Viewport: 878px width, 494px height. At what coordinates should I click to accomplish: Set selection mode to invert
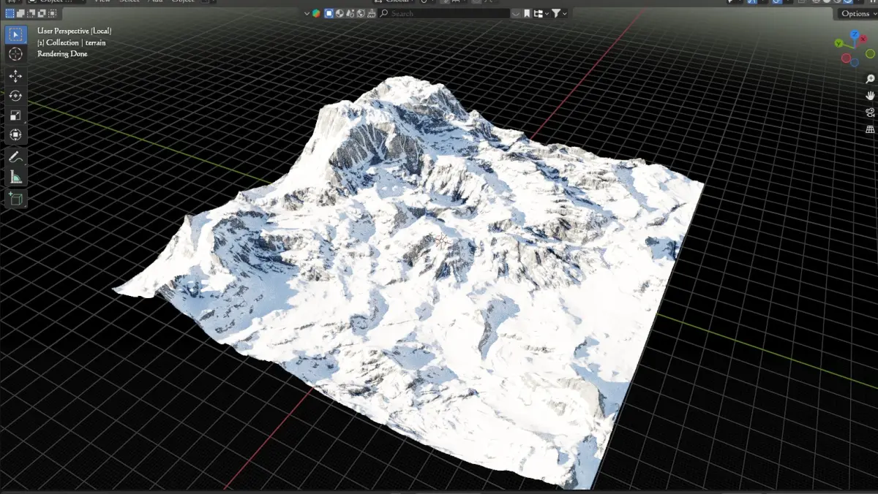pyautogui.click(x=42, y=13)
